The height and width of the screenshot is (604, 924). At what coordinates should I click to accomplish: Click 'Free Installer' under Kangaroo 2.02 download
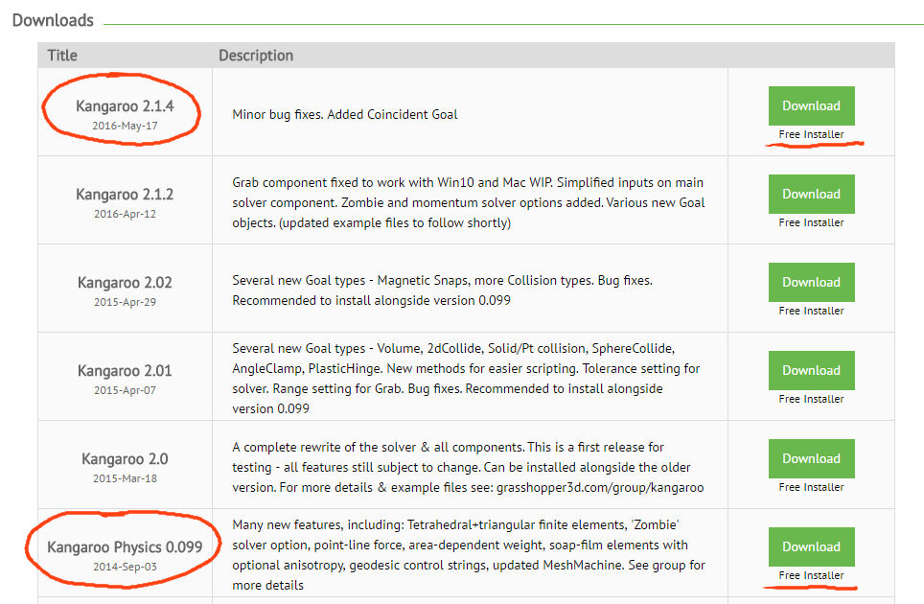pos(811,311)
